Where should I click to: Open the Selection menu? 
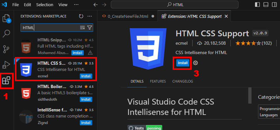[45, 5]
